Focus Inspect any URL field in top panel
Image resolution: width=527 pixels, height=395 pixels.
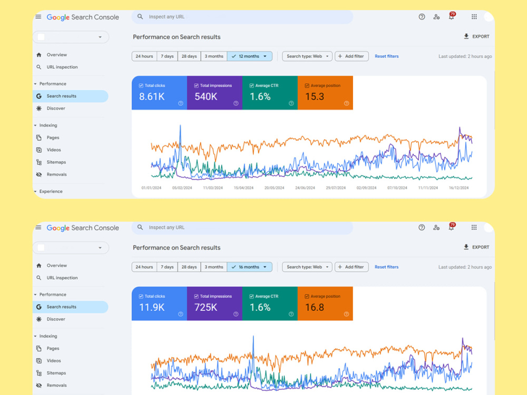242,17
